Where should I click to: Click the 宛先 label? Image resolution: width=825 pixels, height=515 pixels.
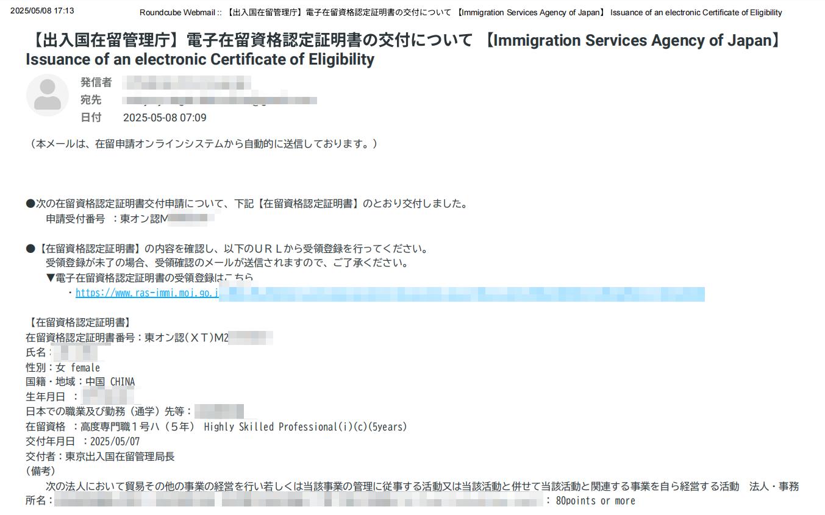[91, 100]
